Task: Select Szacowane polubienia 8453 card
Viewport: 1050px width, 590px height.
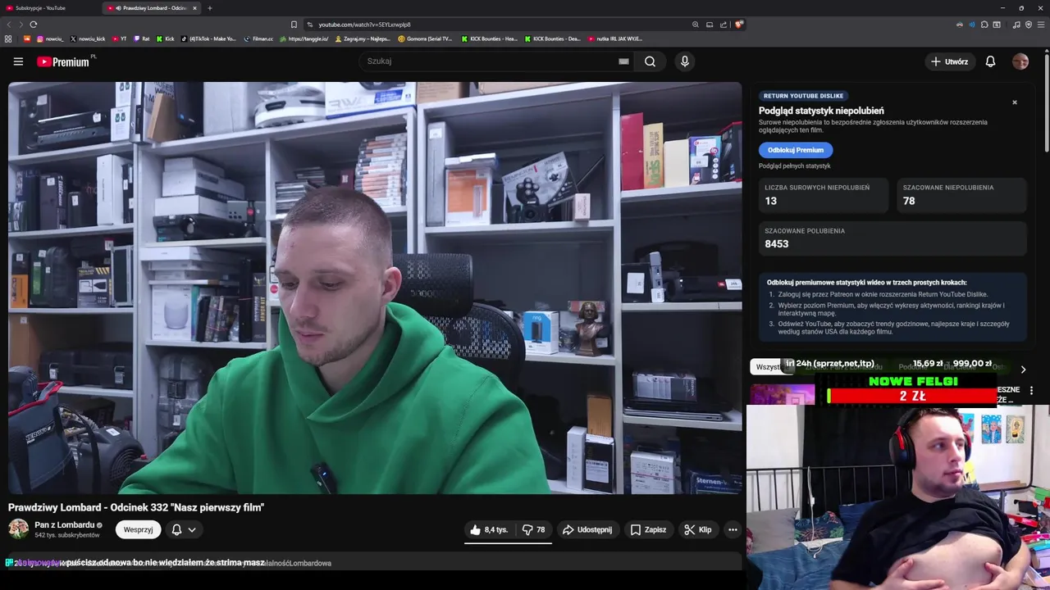Action: point(892,238)
